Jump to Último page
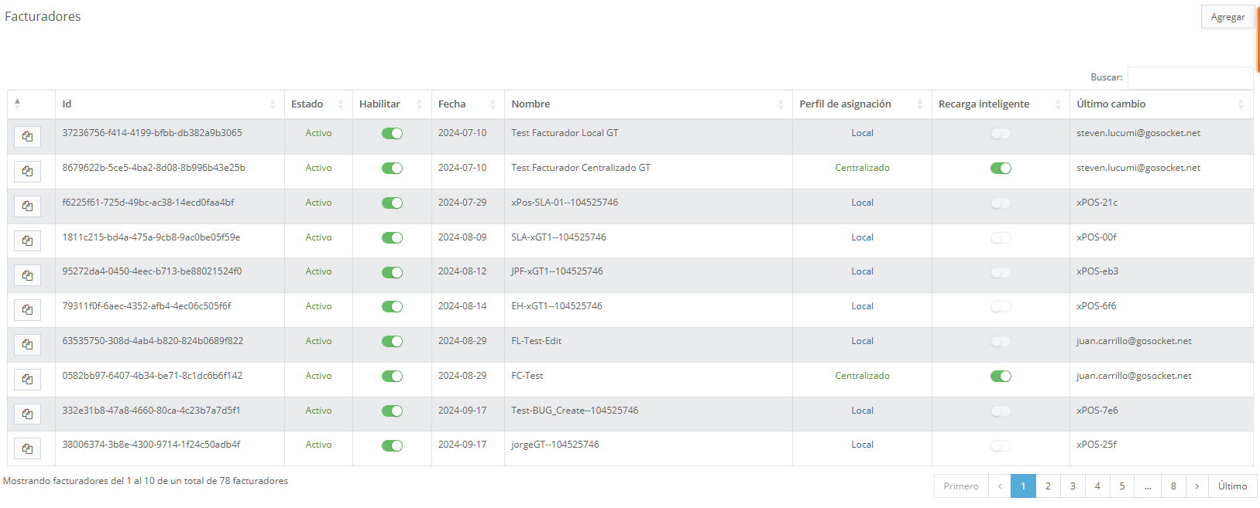The height and width of the screenshot is (508, 1260). click(x=1232, y=486)
